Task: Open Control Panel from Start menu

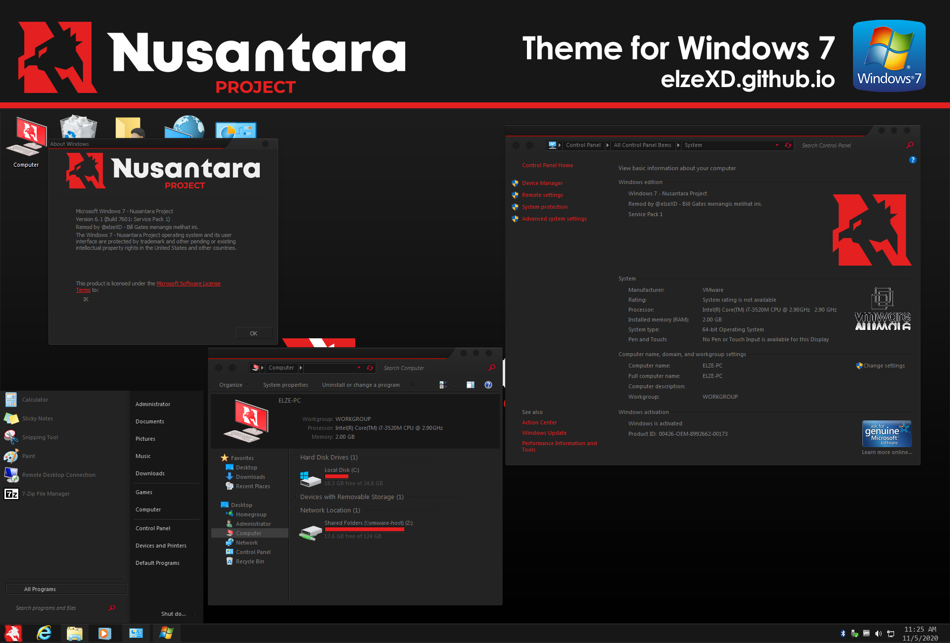Action: point(153,528)
